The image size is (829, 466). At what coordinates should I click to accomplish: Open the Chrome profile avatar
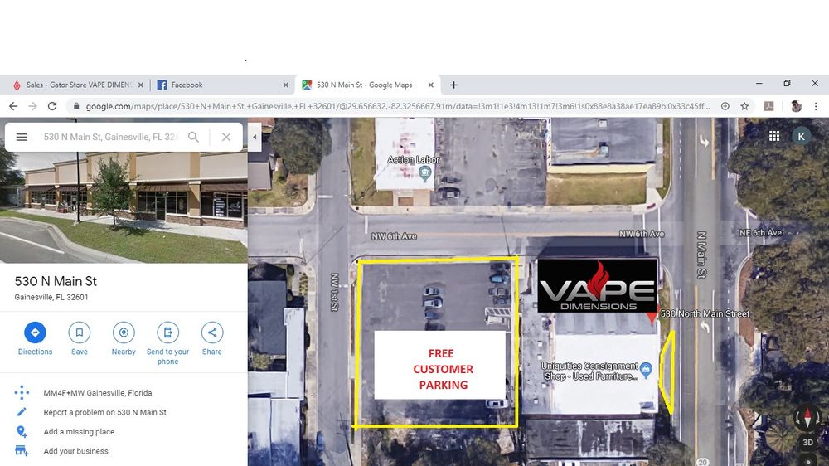pos(796,106)
